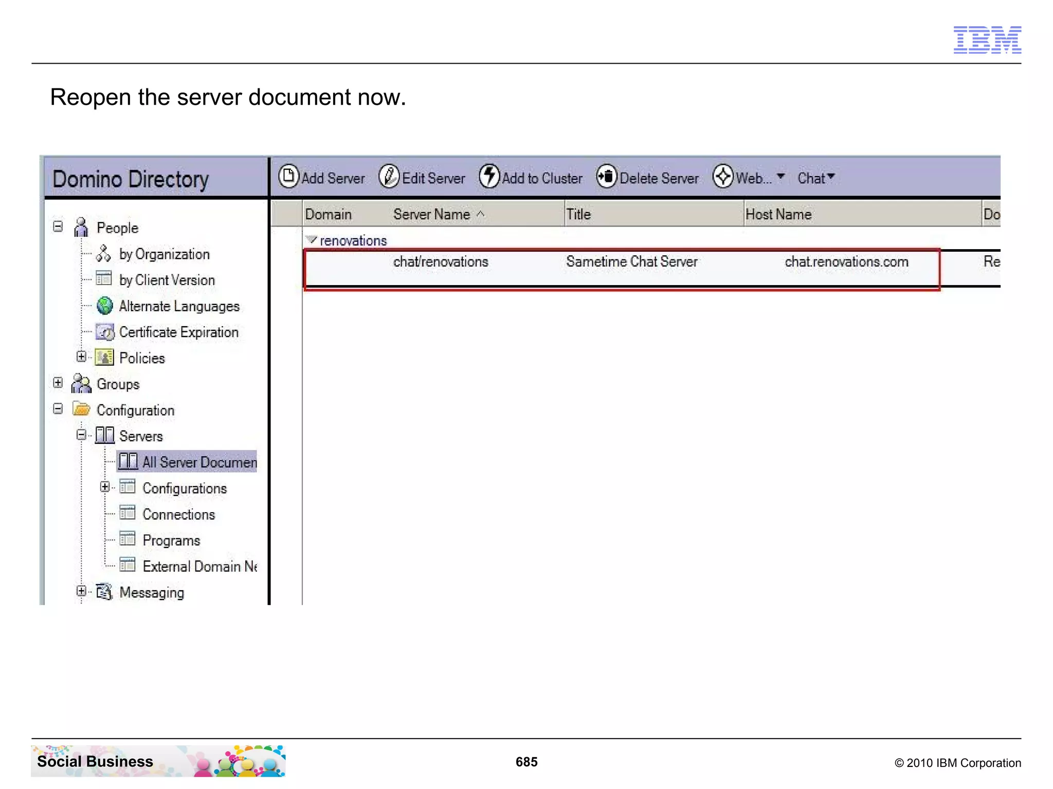Collapse the renovations domain category twistie
1053x789 pixels.
(x=311, y=239)
